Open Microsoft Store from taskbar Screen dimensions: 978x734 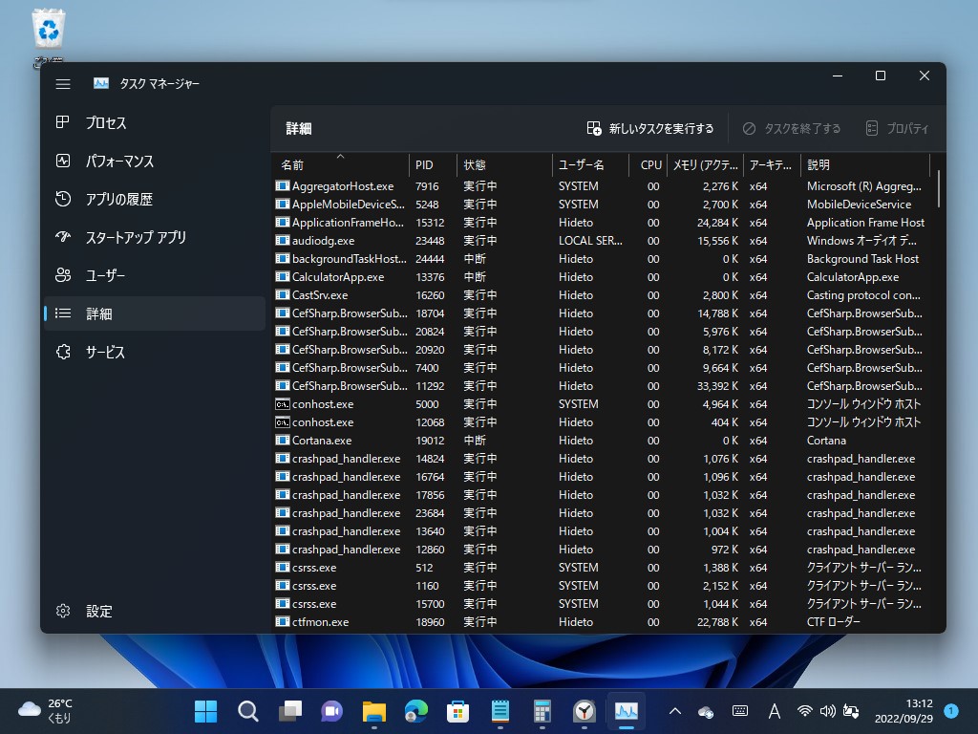[457, 711]
